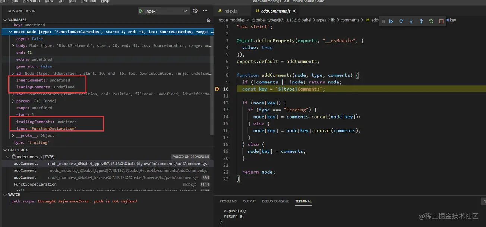The height and width of the screenshot is (227, 486).
Task: Collapse the node variable tree
Action: click(10, 32)
